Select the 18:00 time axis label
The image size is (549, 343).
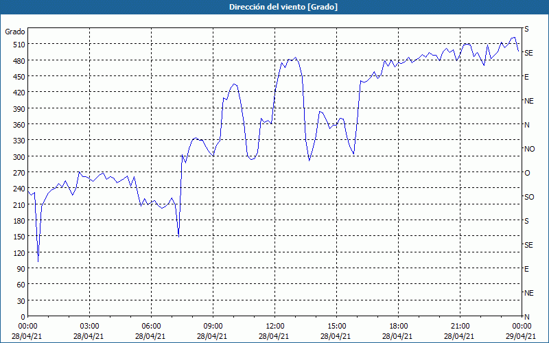[x=399, y=327]
